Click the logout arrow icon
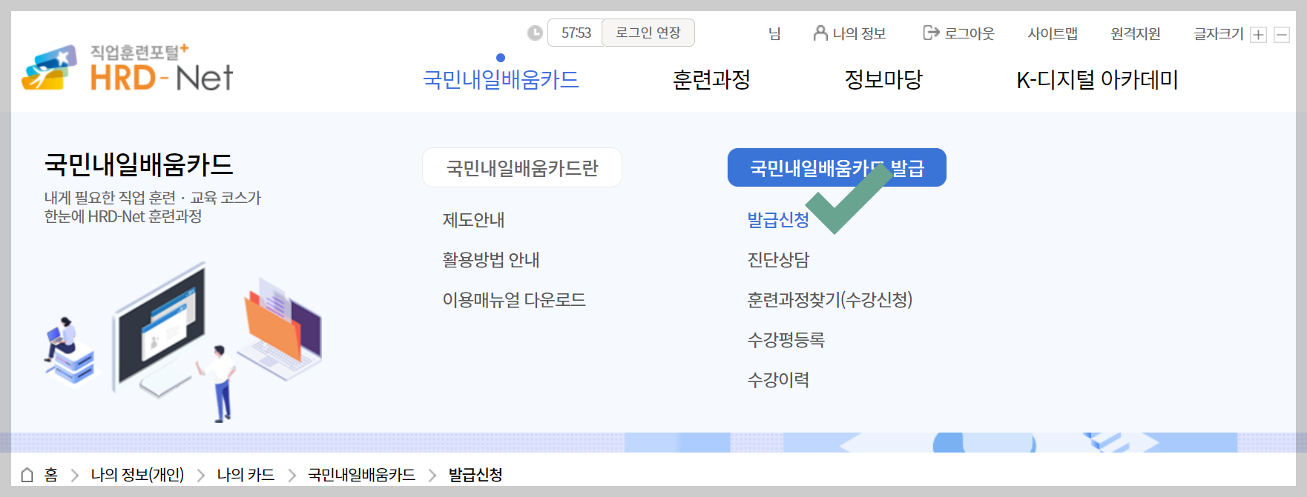Screen dimensions: 1307x497 931,33
